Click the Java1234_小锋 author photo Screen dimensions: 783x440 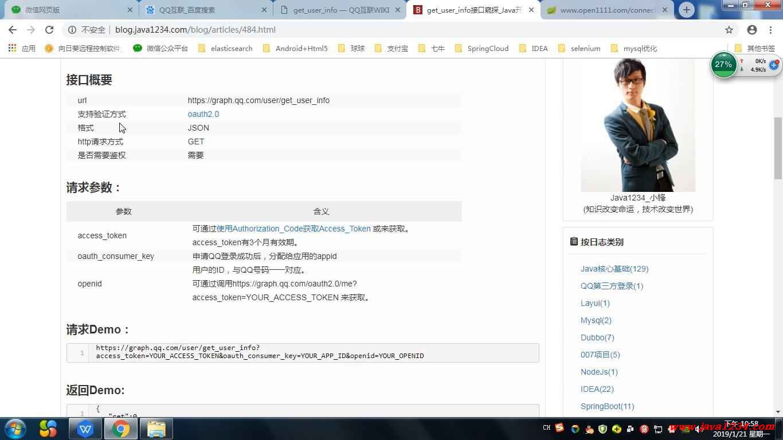pos(638,125)
